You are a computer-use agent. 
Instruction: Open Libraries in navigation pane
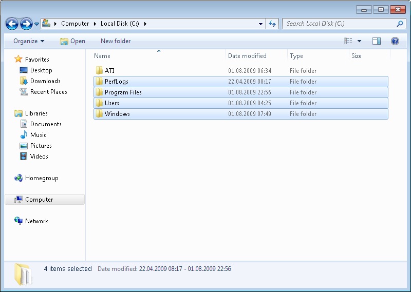point(36,113)
